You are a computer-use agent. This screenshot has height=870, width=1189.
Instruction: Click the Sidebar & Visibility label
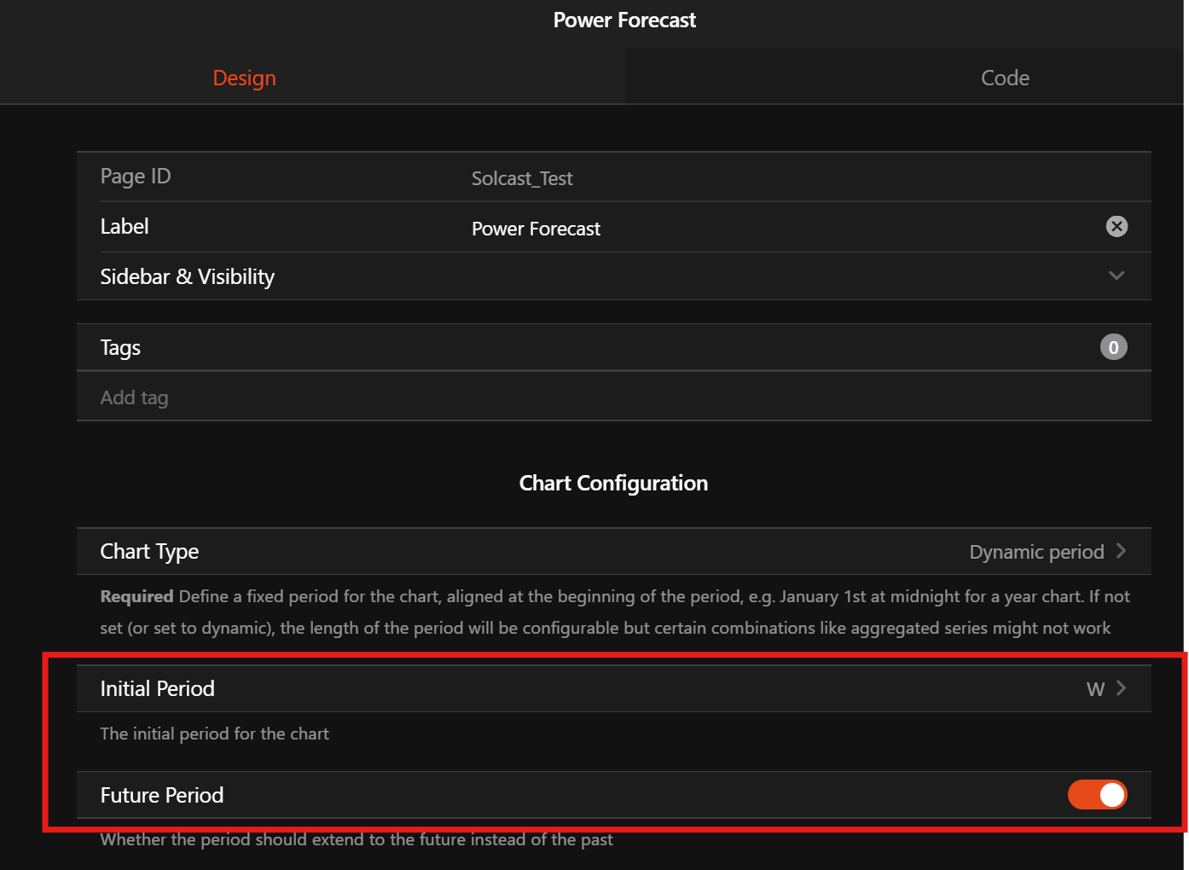coord(188,276)
